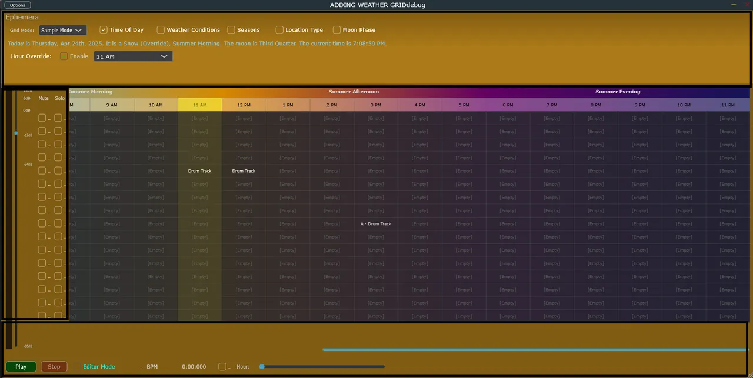
Task: Select the 12 PM hour column header
Action: click(244, 105)
